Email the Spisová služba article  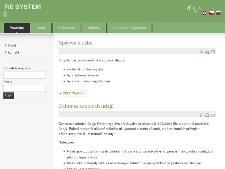pos(213,52)
